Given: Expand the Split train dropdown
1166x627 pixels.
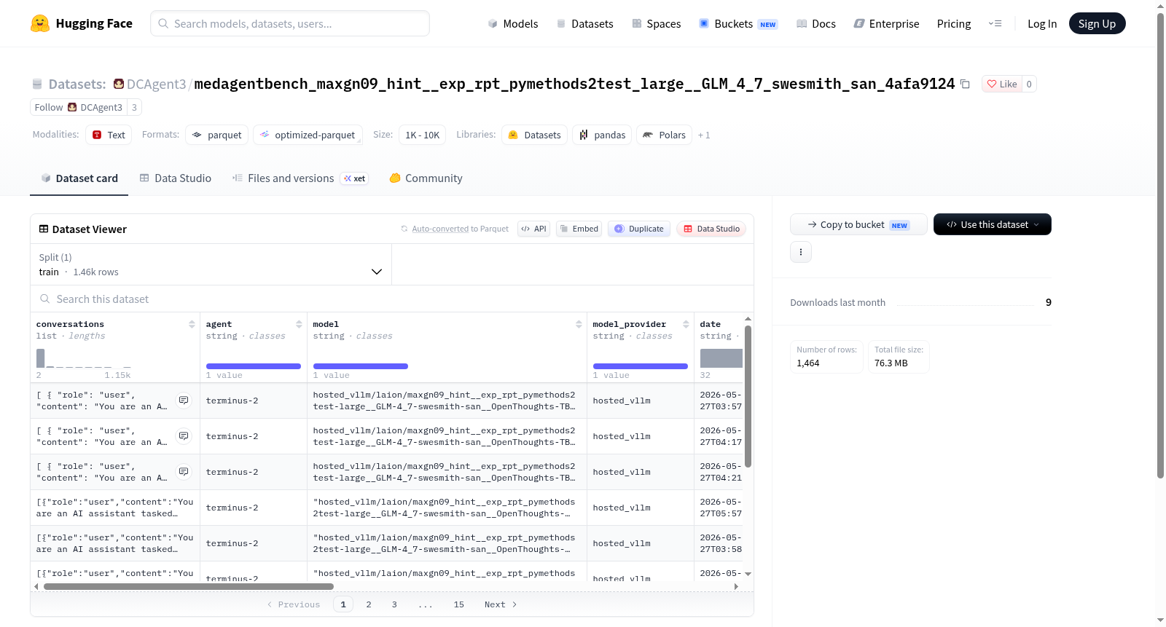Looking at the screenshot, I should pyautogui.click(x=211, y=264).
